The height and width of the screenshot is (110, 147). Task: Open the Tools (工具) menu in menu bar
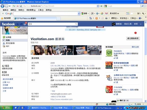pyautogui.click(x=41, y=10)
